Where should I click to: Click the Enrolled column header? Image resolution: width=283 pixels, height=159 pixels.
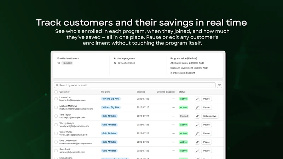(141, 92)
